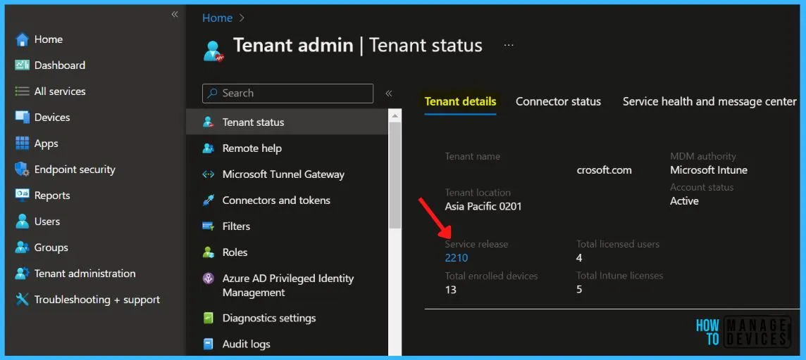Click the scrollbar up arrow in submenu
Viewport: 806px width, 360px height.
click(395, 117)
